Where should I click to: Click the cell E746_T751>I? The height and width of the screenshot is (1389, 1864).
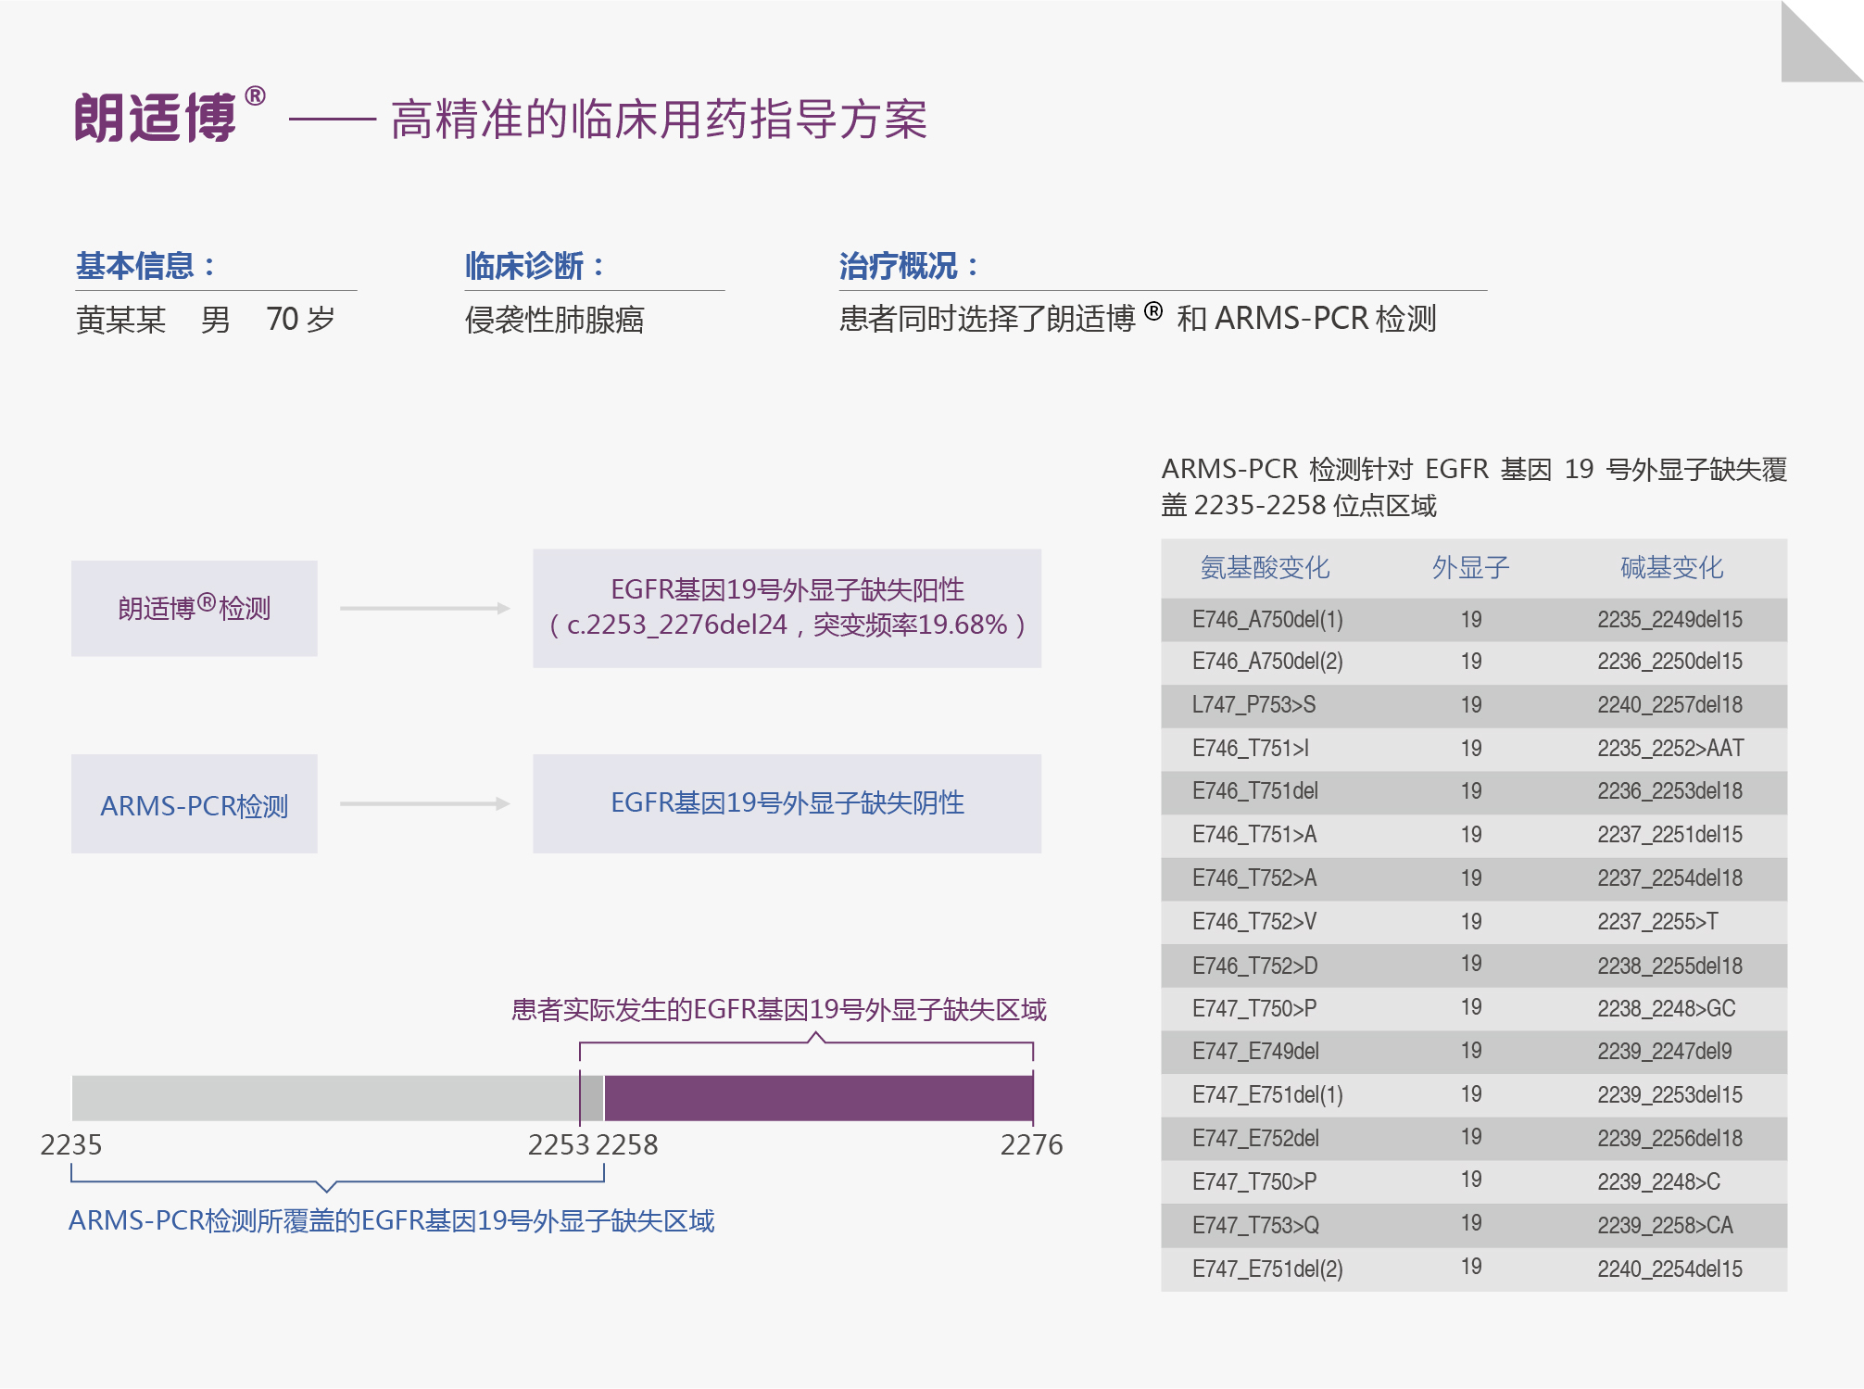(x=1251, y=748)
